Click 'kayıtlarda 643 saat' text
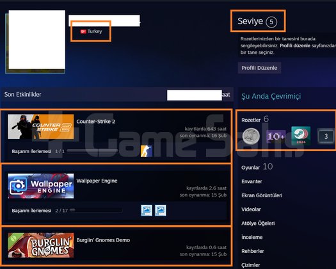The image size is (336, 269). (x=205, y=129)
